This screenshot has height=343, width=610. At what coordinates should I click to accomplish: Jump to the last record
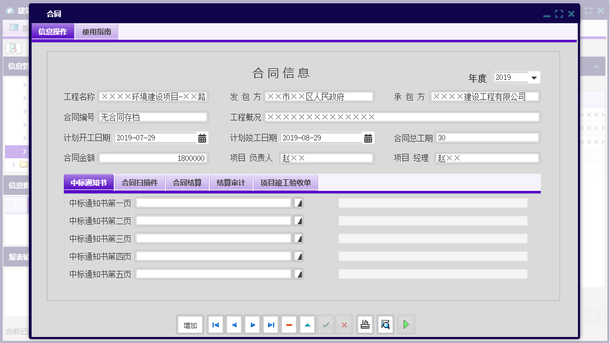click(271, 325)
